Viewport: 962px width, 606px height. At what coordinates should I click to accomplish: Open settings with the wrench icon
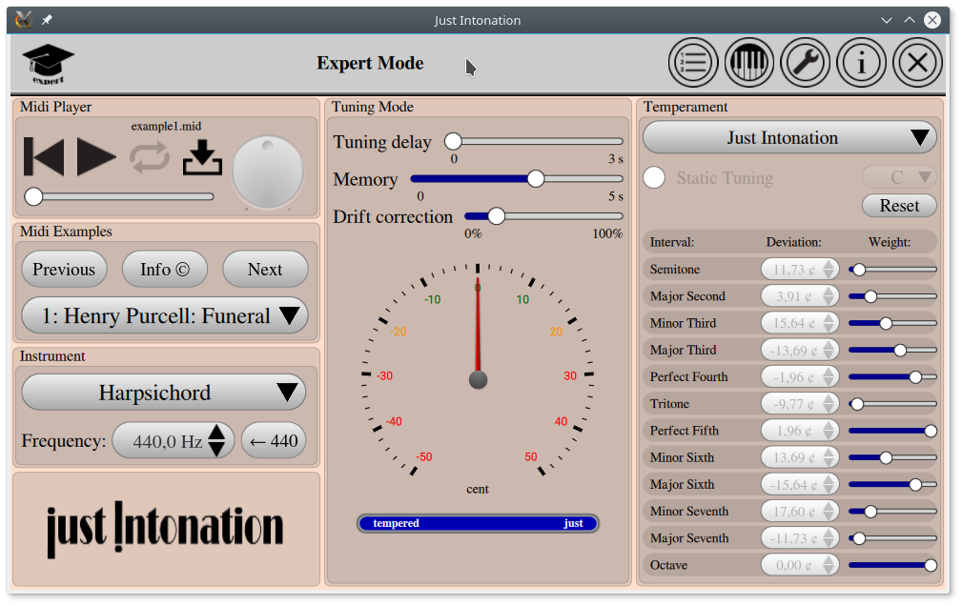(x=806, y=64)
